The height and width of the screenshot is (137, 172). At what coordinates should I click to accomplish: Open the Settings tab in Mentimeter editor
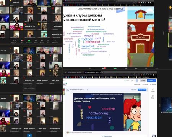(x=153, y=84)
